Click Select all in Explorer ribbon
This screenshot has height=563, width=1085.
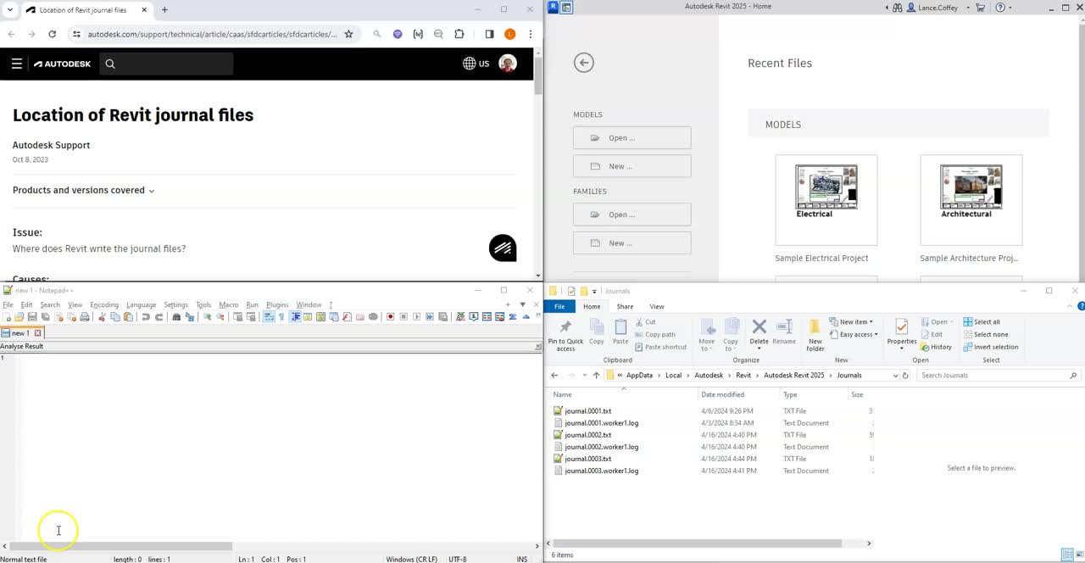click(982, 322)
